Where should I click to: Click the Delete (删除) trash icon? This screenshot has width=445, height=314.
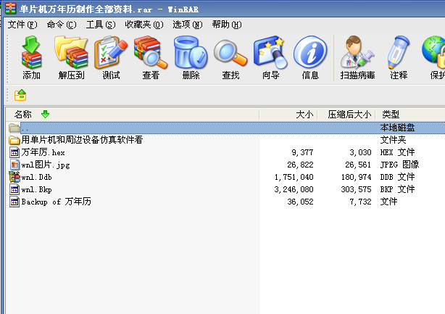pos(191,52)
